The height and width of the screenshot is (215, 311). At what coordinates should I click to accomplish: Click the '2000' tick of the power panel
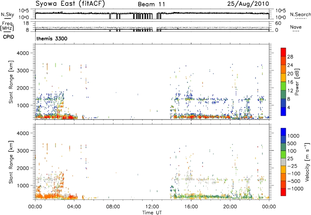23,88
